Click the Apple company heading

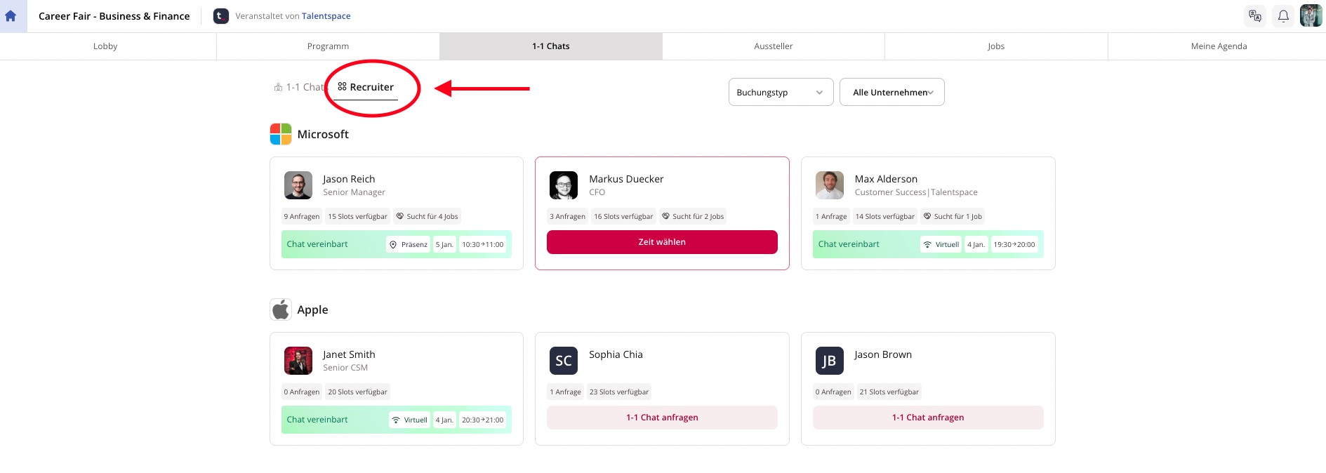[x=312, y=309]
